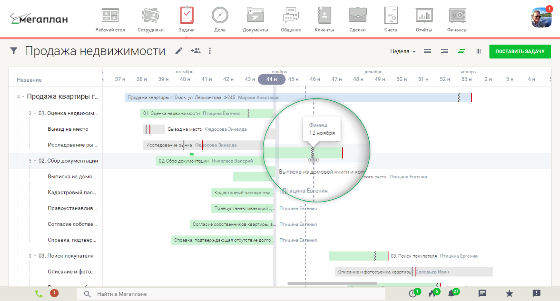The width and height of the screenshot is (560, 301).
Task: Collapse the 03. Поиск покупателя row
Action: [x=35, y=256]
